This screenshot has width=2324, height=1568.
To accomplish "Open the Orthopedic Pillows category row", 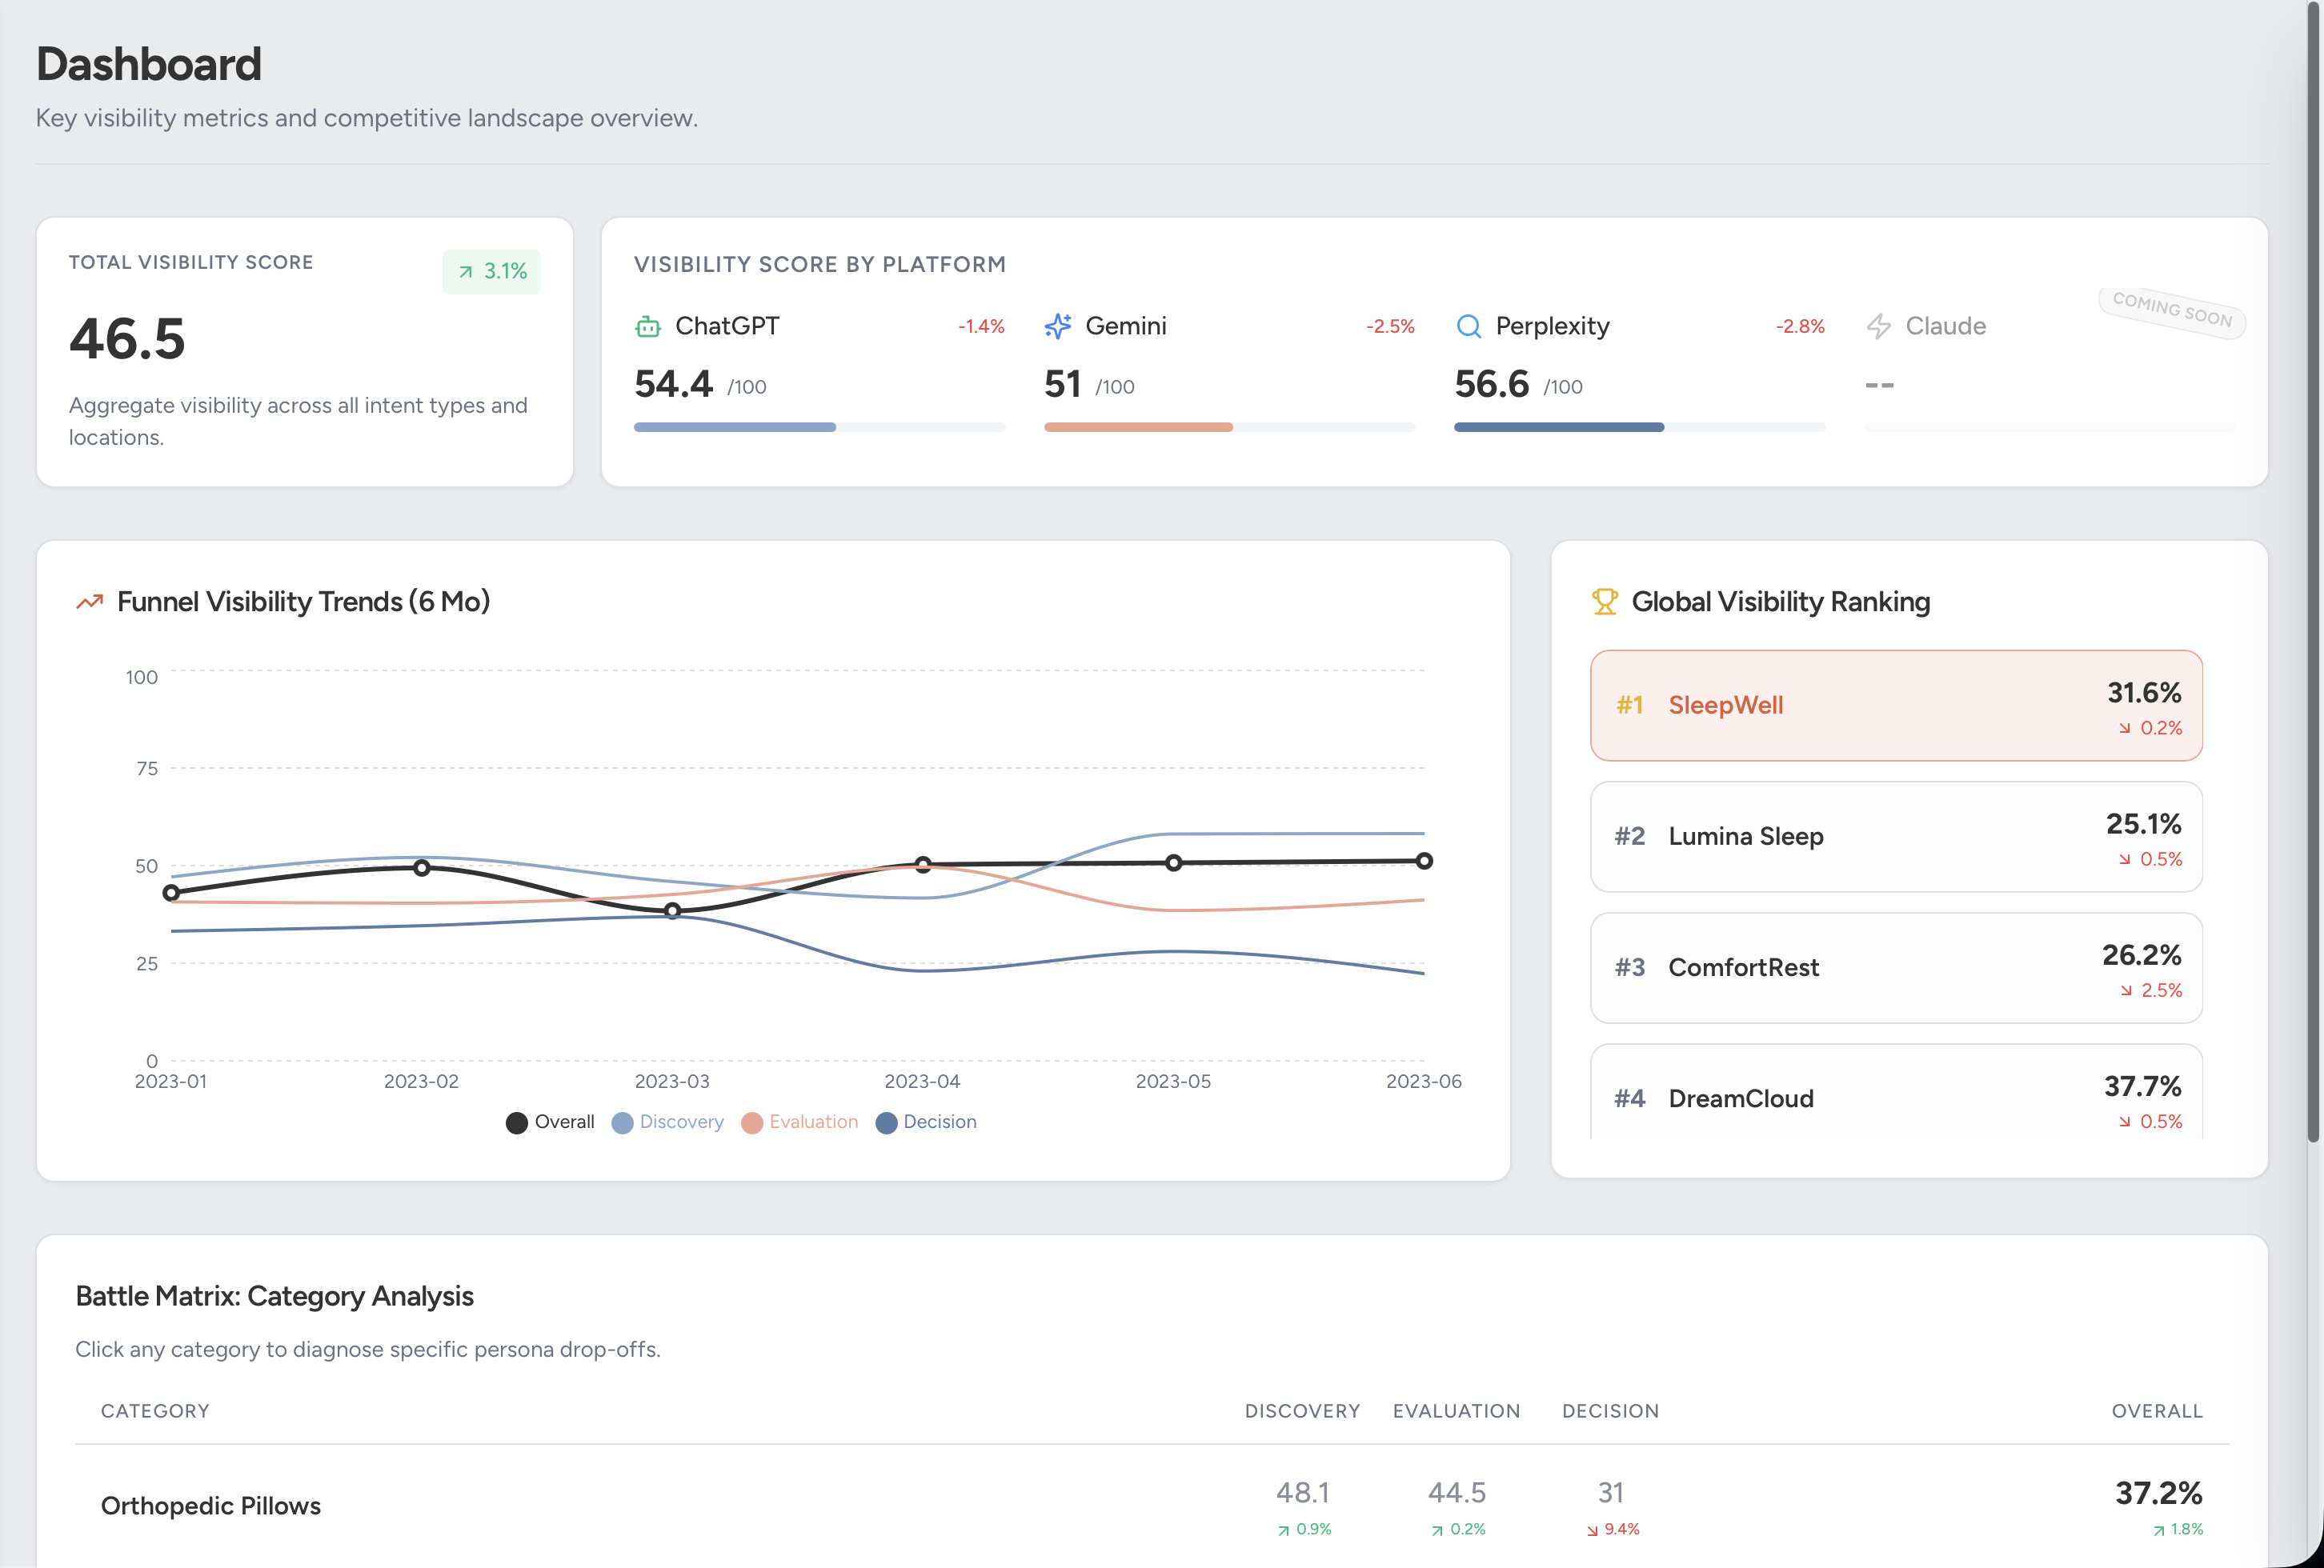I will (x=211, y=1505).
